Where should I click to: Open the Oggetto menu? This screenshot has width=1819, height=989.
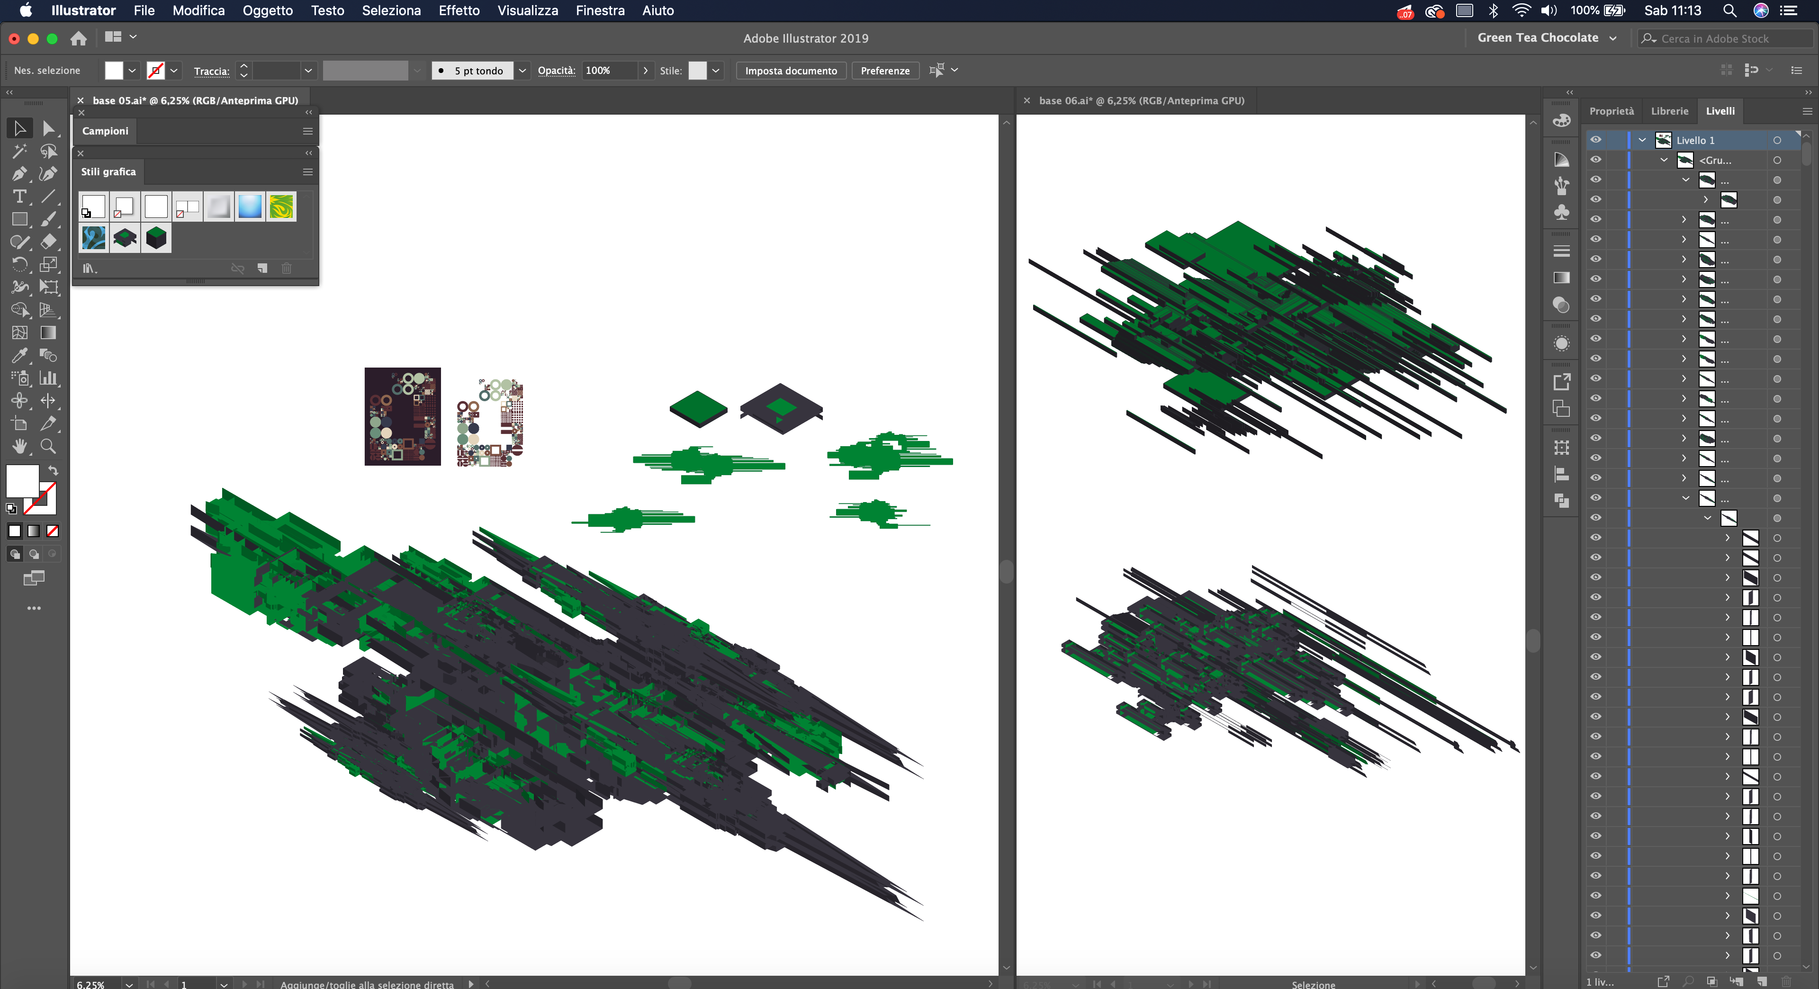click(x=268, y=10)
